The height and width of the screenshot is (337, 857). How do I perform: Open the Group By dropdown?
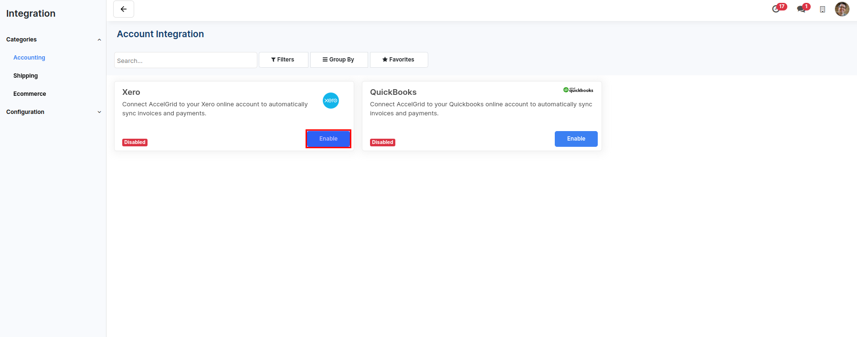[x=339, y=60]
